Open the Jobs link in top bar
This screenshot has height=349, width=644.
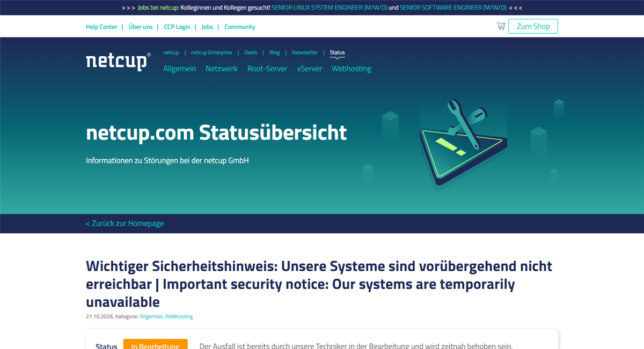(x=207, y=27)
